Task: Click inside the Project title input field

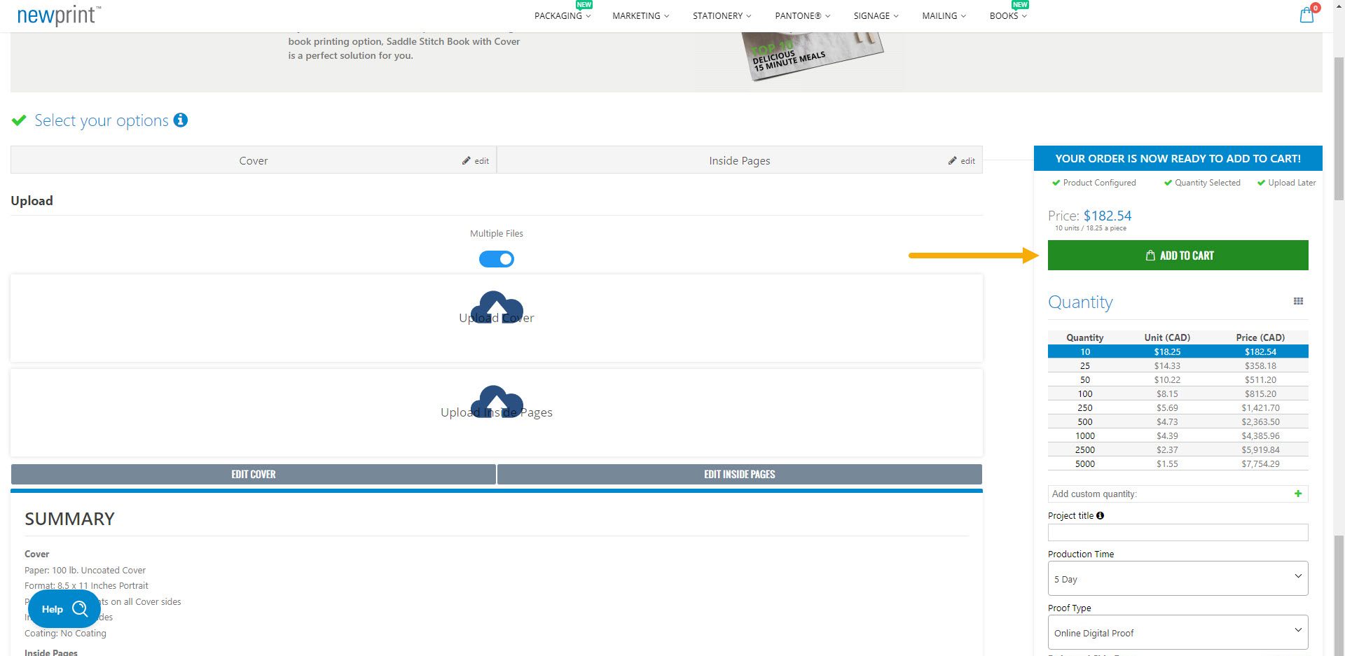Action: click(x=1178, y=532)
